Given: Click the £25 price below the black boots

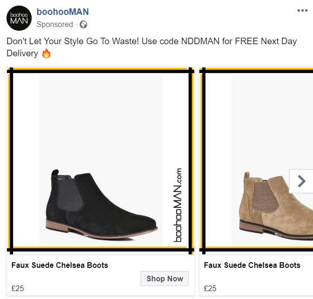Looking at the screenshot, I should (x=18, y=288).
